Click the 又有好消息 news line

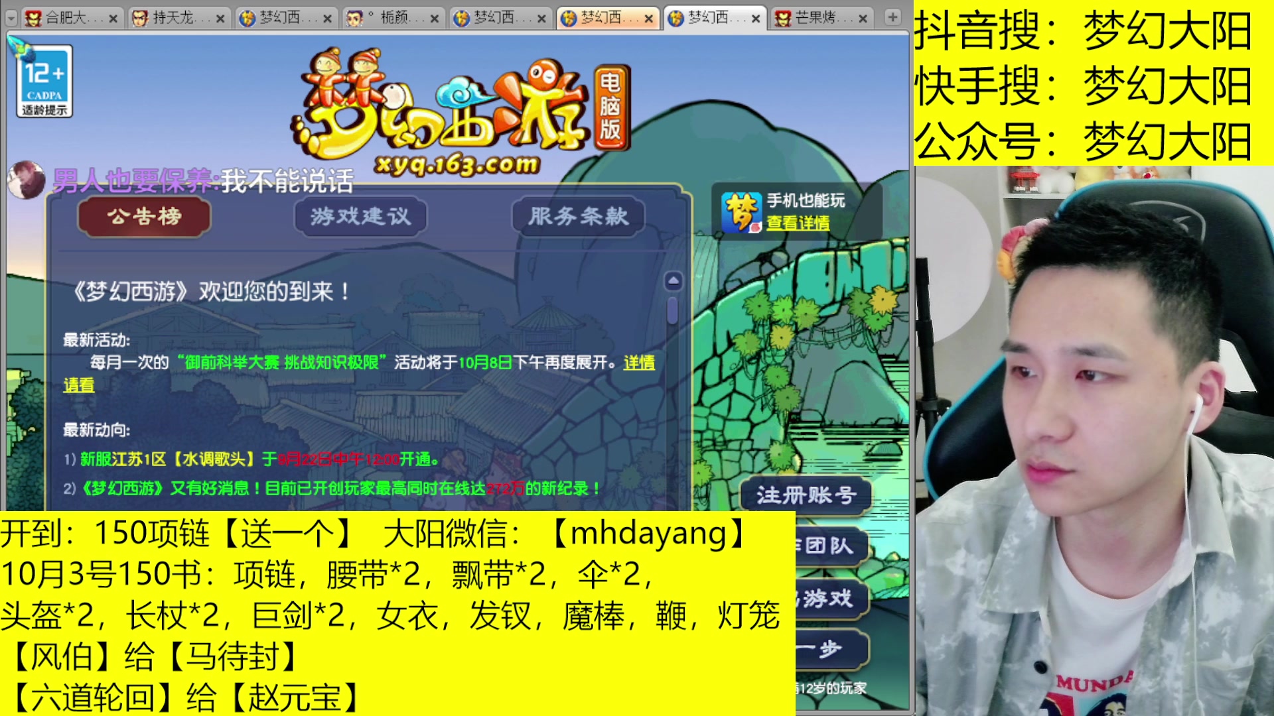(332, 489)
